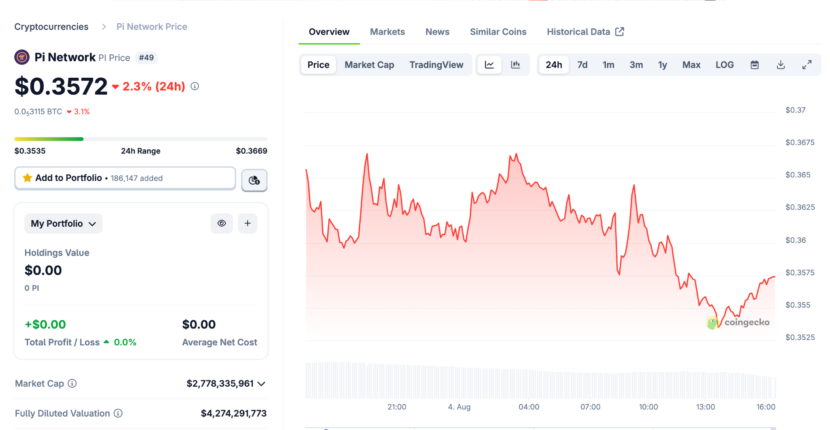
Task: Select the 3m time range
Action: [x=636, y=65]
